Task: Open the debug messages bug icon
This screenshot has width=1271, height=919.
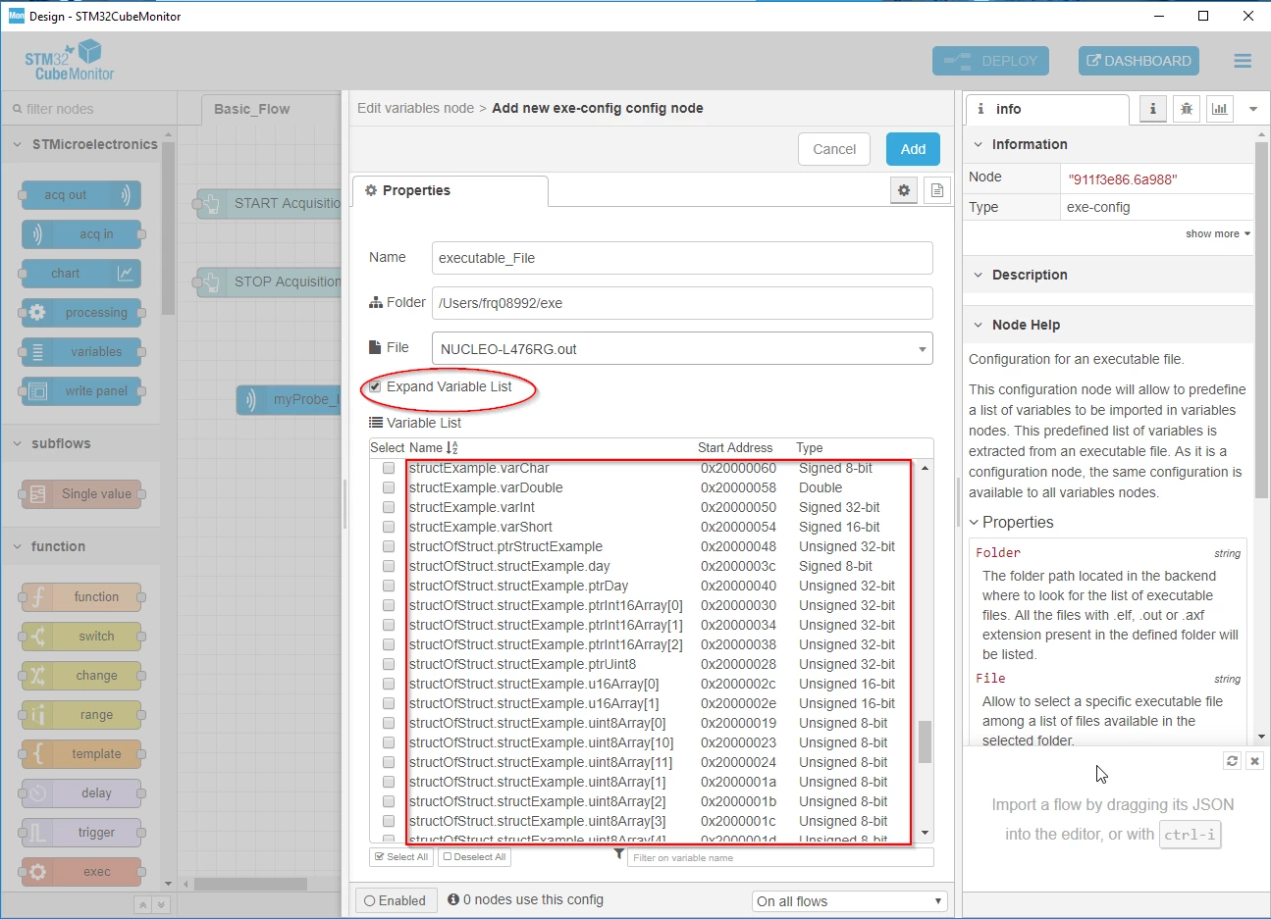Action: tap(1187, 109)
